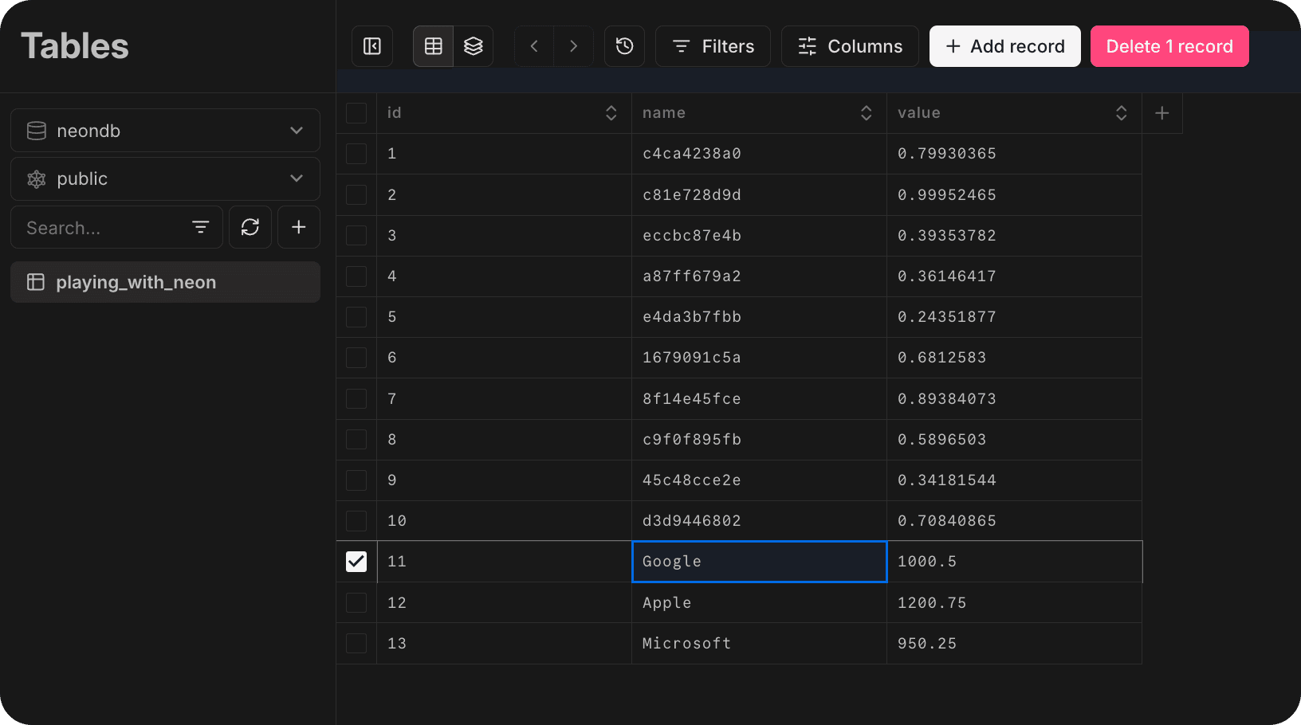Open table search filter options
The width and height of the screenshot is (1301, 725).
point(201,227)
